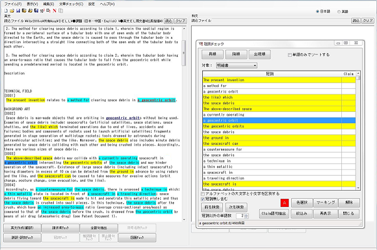Image resolution: width=377 pixels, height=250 pixels.
Task: Click the blue floppy save icon
Action: coord(18,11)
